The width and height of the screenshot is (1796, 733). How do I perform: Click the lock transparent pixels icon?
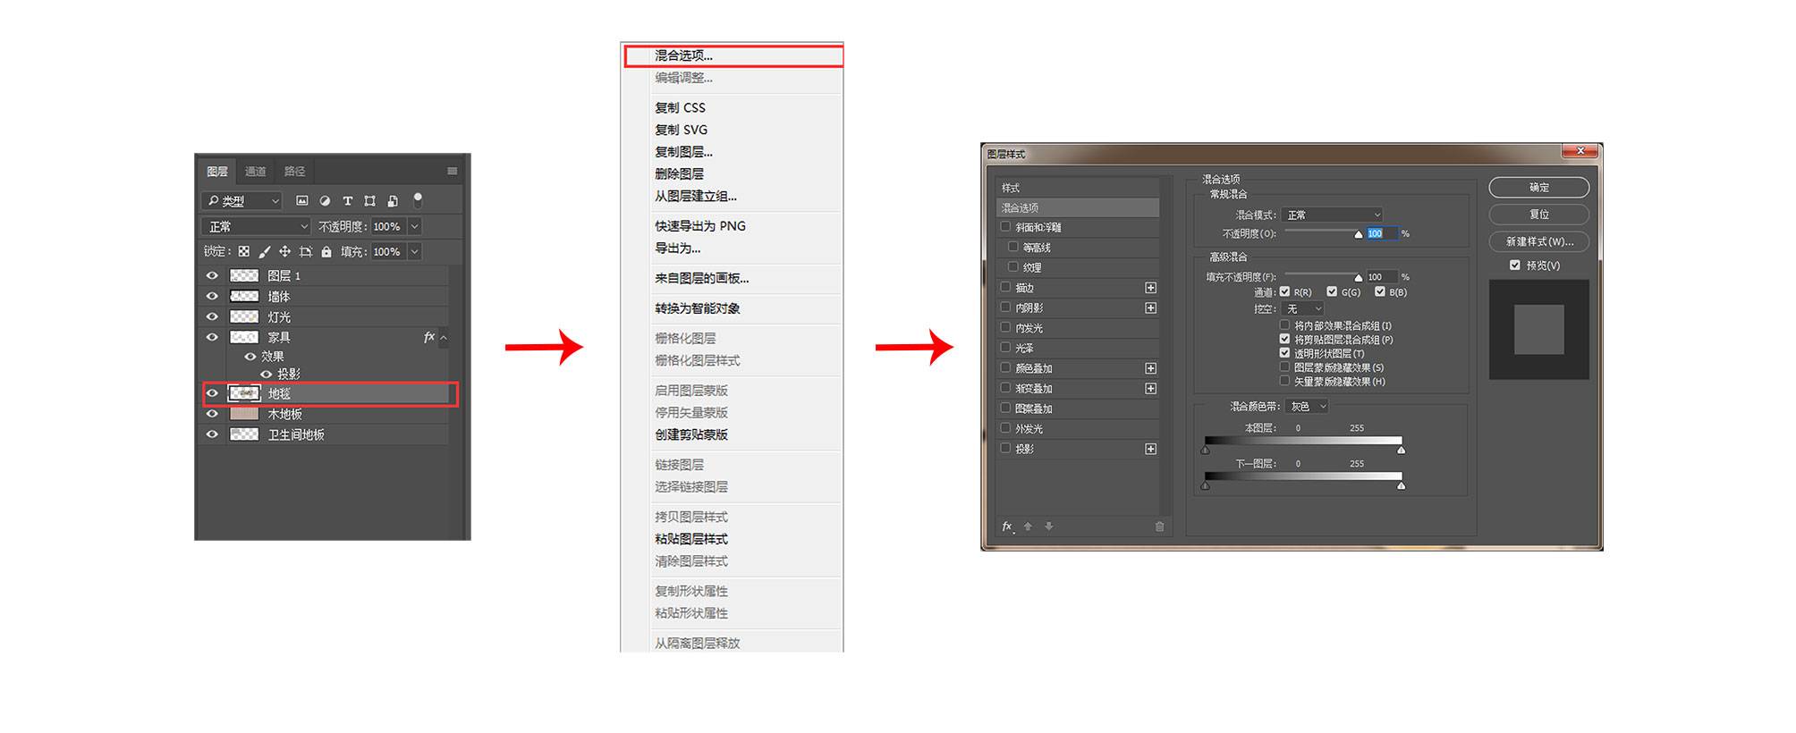coord(244,252)
